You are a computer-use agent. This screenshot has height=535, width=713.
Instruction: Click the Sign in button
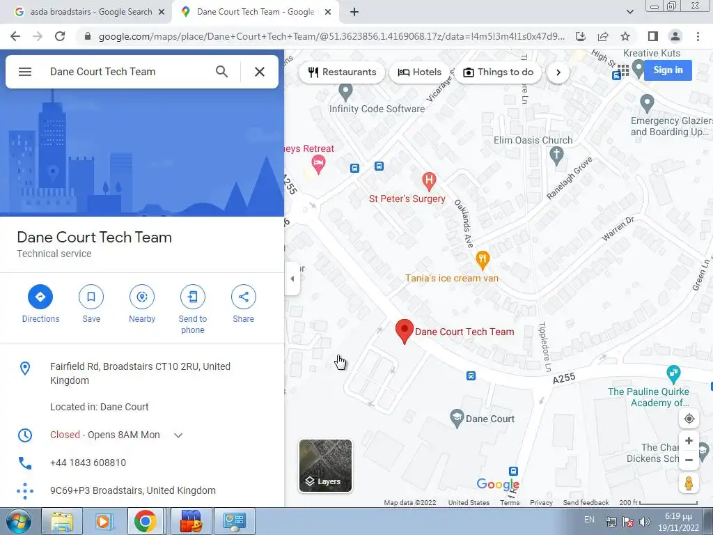(668, 70)
